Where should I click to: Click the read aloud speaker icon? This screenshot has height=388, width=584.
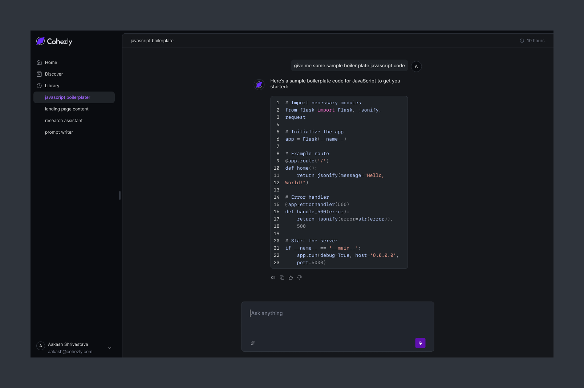tap(273, 278)
